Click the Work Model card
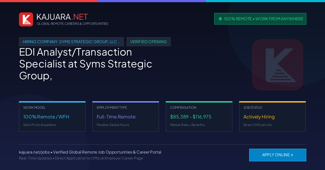Screen dimensions: 325x170 click(x=52, y=116)
